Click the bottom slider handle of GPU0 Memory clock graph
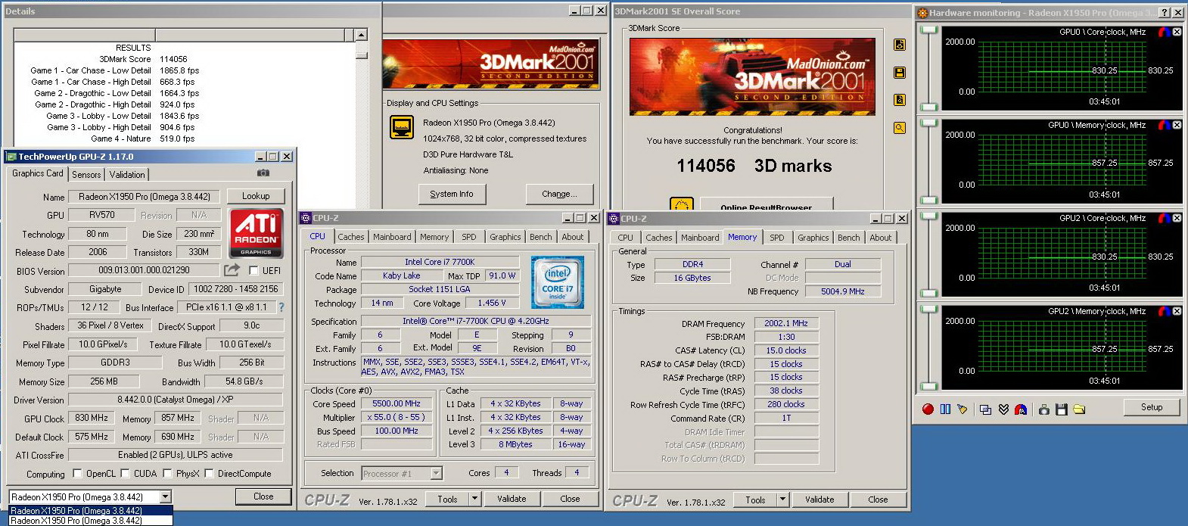This screenshot has height=526, width=1188. coord(929,201)
